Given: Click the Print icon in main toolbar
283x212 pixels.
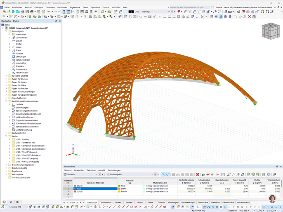Looking at the screenshot, I should pyautogui.click(x=32, y=12).
